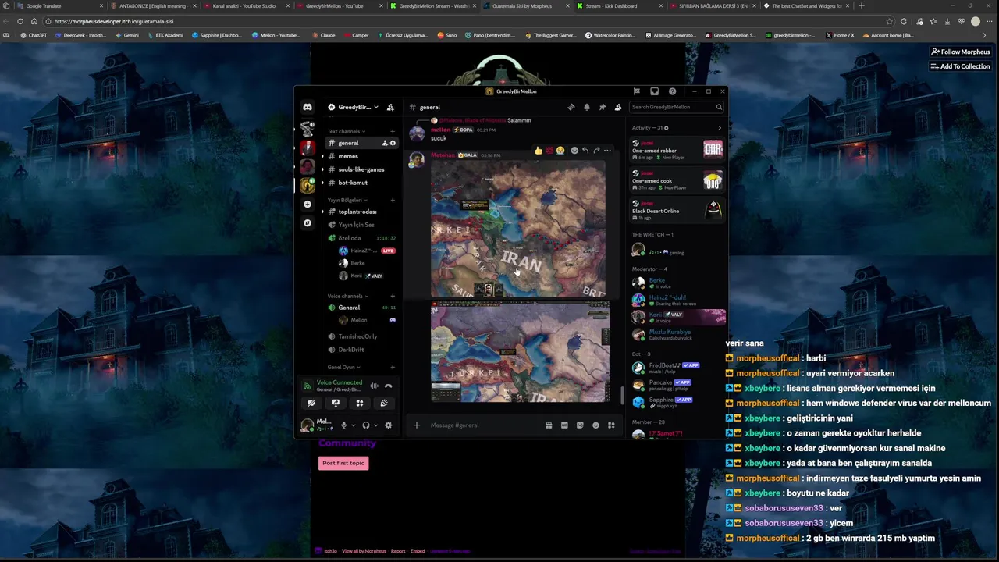Image resolution: width=999 pixels, height=562 pixels.
Task: Toggle member list icon in header
Action: pyautogui.click(x=618, y=107)
